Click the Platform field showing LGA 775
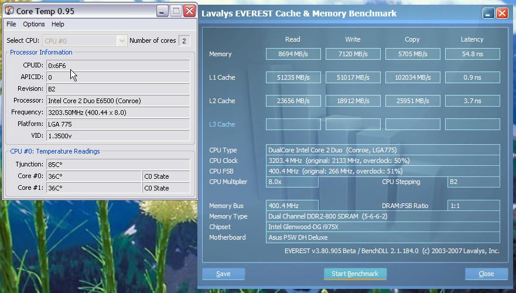Screen dimensions: 516x293 pos(118,124)
